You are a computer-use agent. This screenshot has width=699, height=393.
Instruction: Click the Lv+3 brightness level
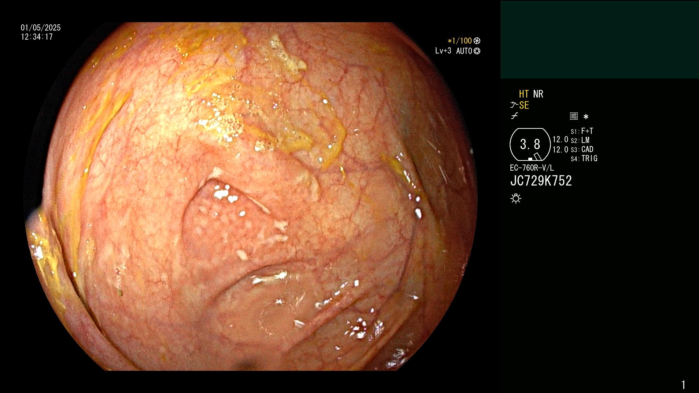443,51
